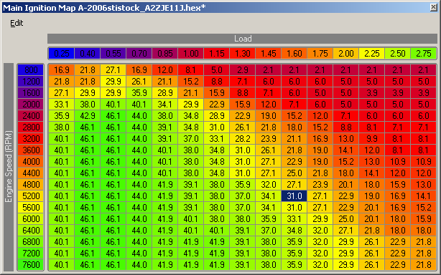The height and width of the screenshot is (275, 441).
Task: Select the 33.1 cell in the 6000 RPM row
Action: 294,219
